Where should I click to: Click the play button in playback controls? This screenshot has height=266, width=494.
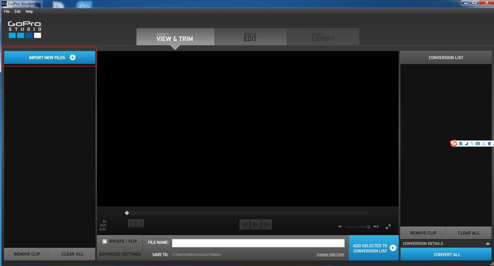click(255, 224)
